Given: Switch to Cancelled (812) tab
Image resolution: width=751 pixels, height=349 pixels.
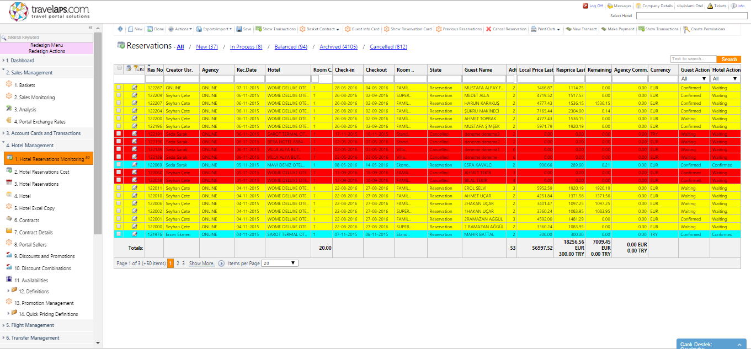Looking at the screenshot, I should (388, 47).
